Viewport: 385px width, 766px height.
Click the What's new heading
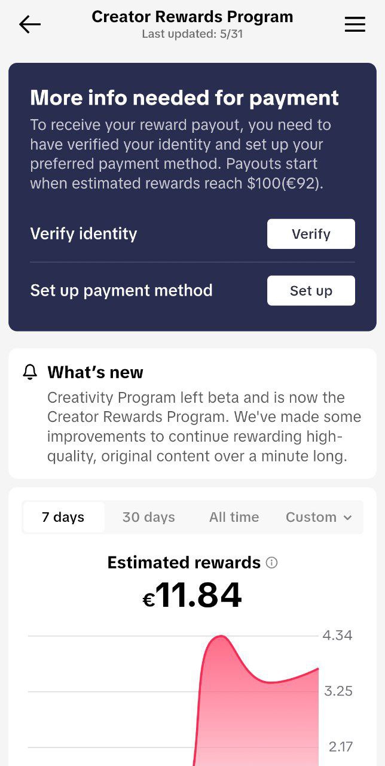96,372
